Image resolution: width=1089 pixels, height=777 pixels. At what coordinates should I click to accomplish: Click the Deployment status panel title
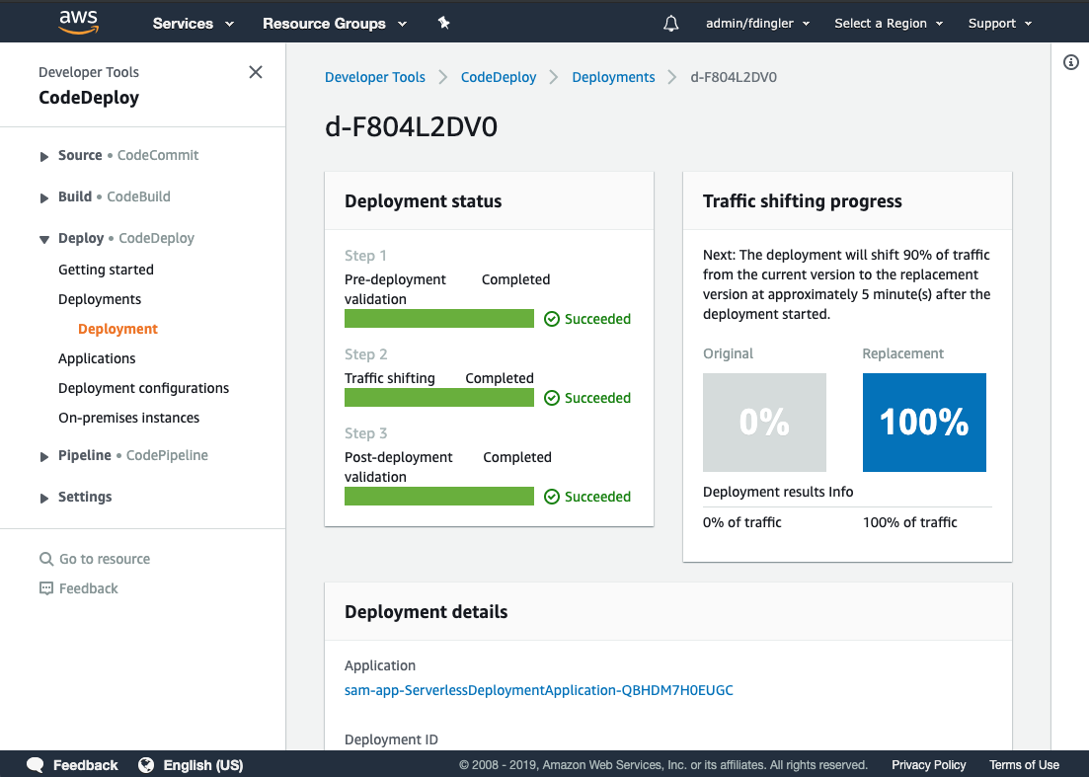pyautogui.click(x=423, y=201)
